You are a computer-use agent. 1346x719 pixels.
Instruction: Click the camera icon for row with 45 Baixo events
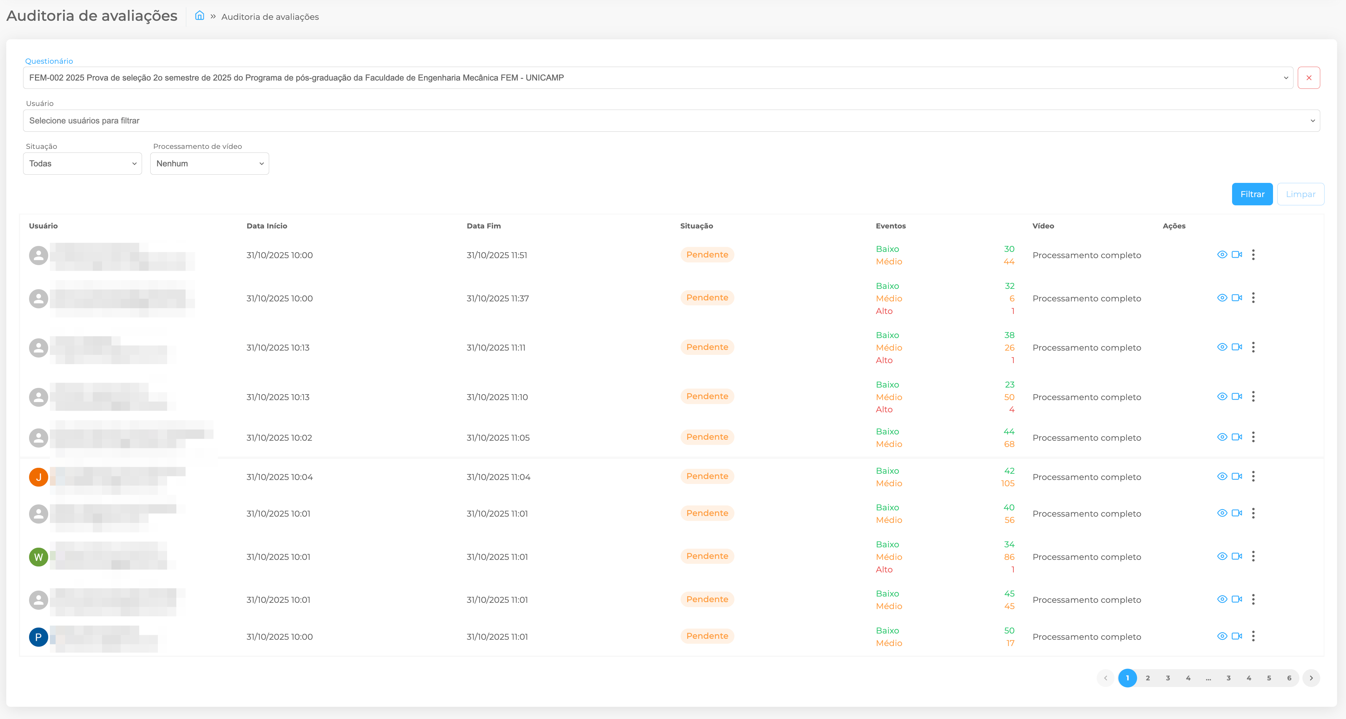coord(1237,599)
